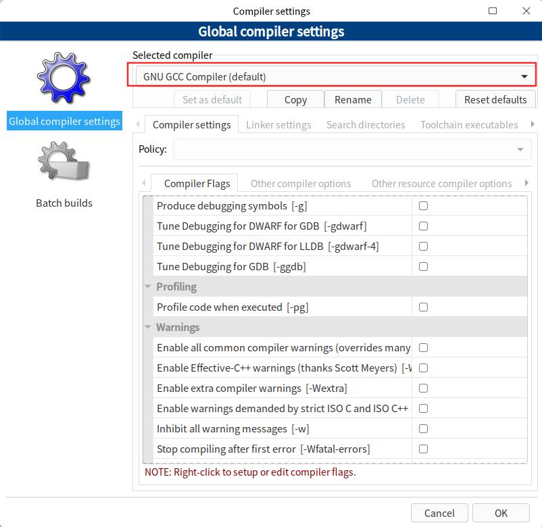Screen dimensions: 542x527
Task: Select the Compiler settings tab
Action: click(191, 125)
